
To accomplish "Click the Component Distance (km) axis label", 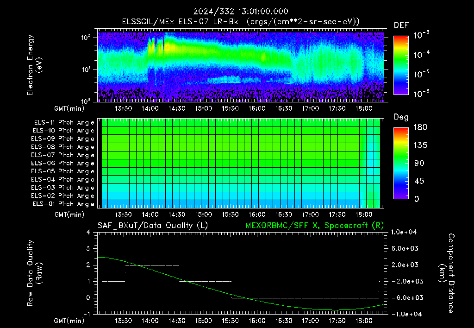I will click(447, 273).
